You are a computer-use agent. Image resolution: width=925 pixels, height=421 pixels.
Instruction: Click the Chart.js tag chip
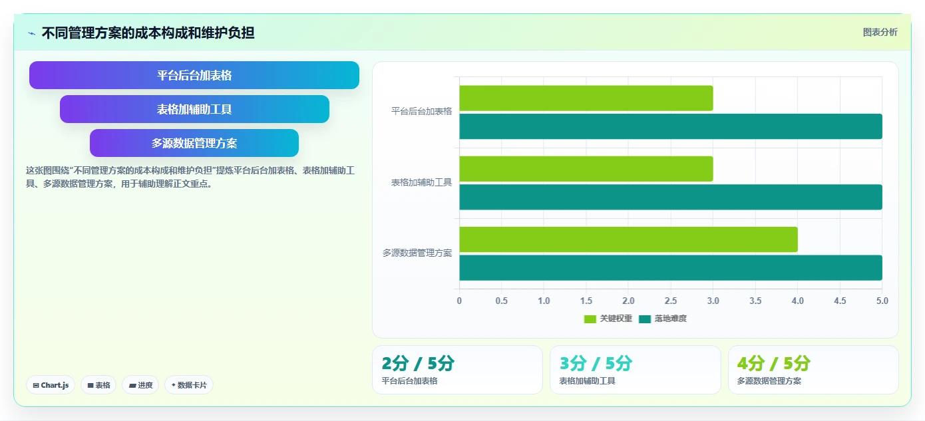coord(51,385)
